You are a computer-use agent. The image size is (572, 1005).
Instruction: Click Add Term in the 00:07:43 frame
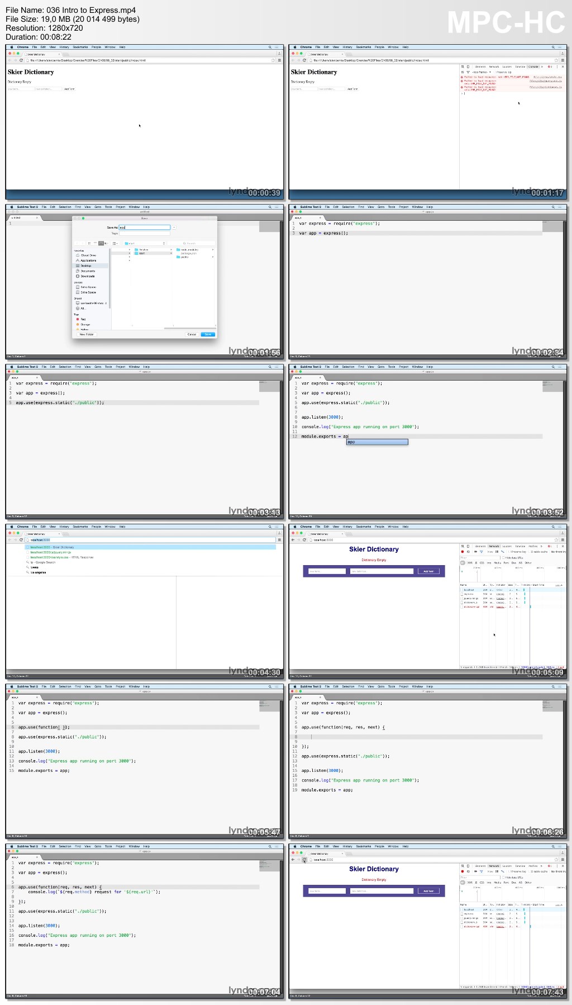tap(428, 891)
